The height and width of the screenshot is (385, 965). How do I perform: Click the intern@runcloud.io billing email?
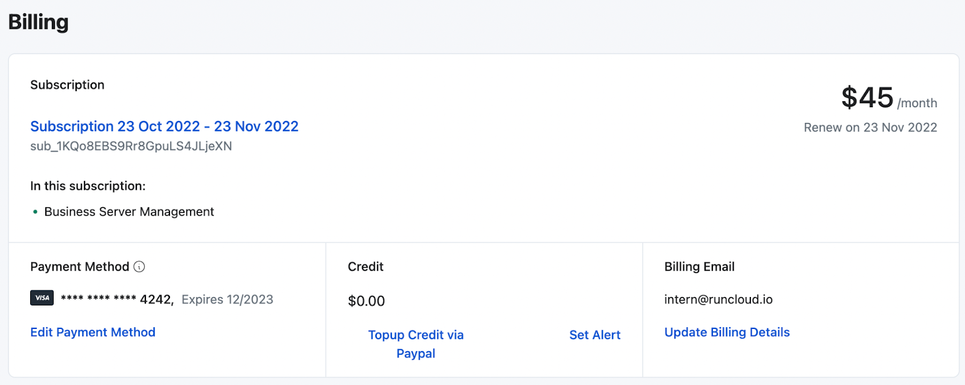tap(718, 299)
